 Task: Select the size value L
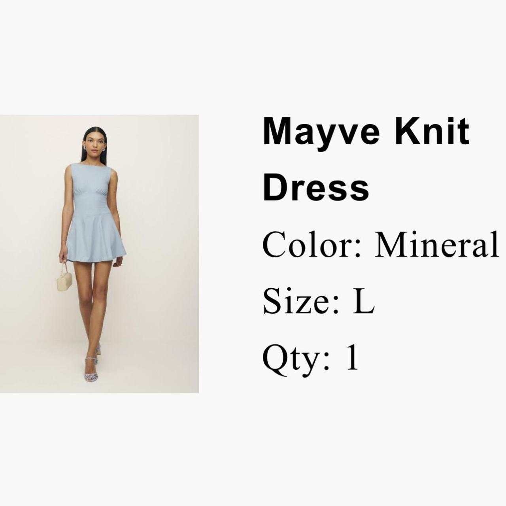click(364, 301)
